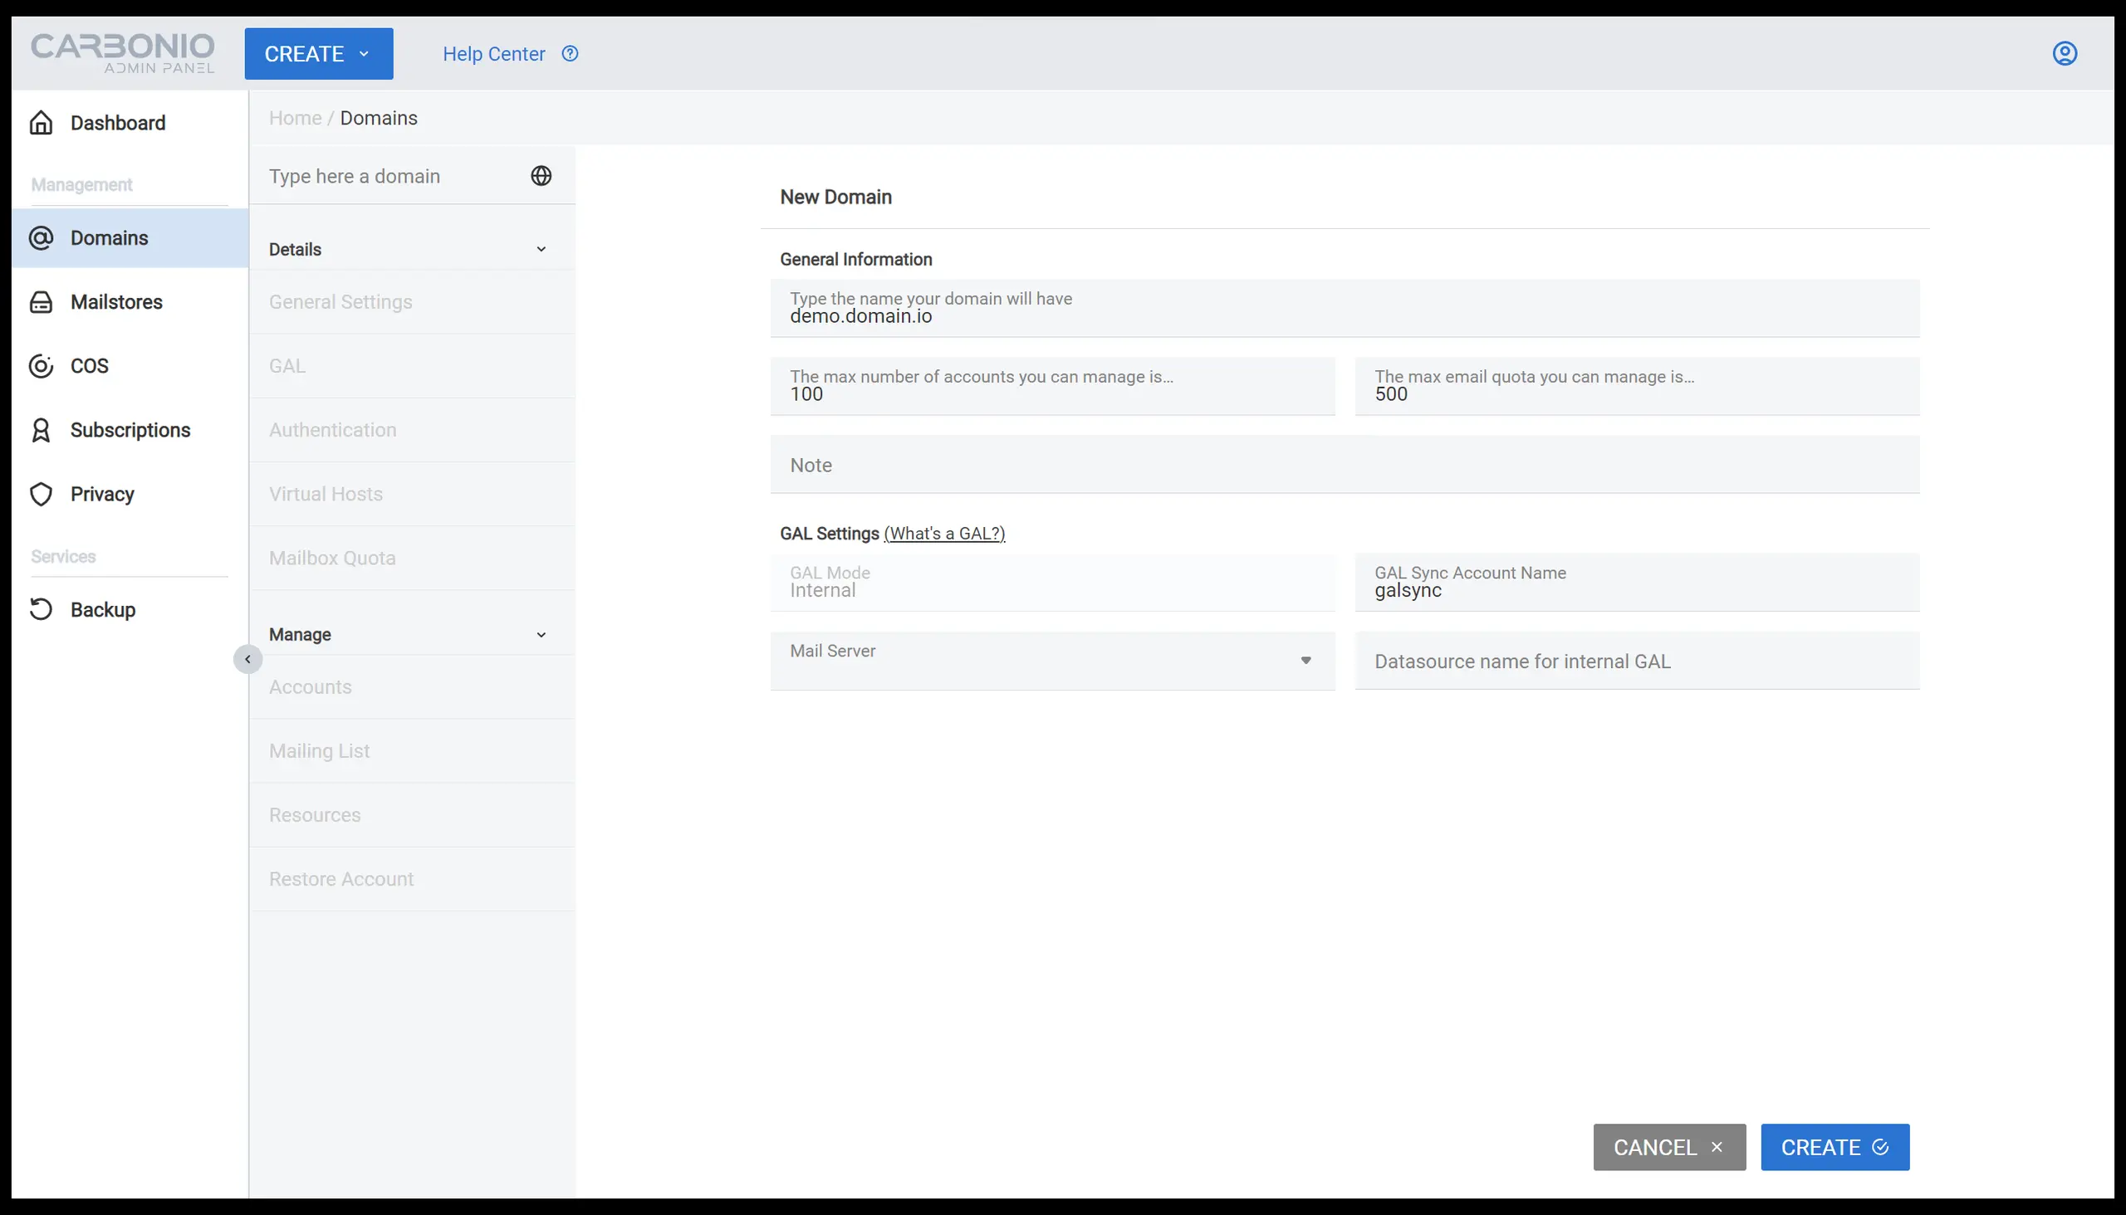The image size is (2126, 1215).
Task: Click the Note input field
Action: click(x=1345, y=464)
